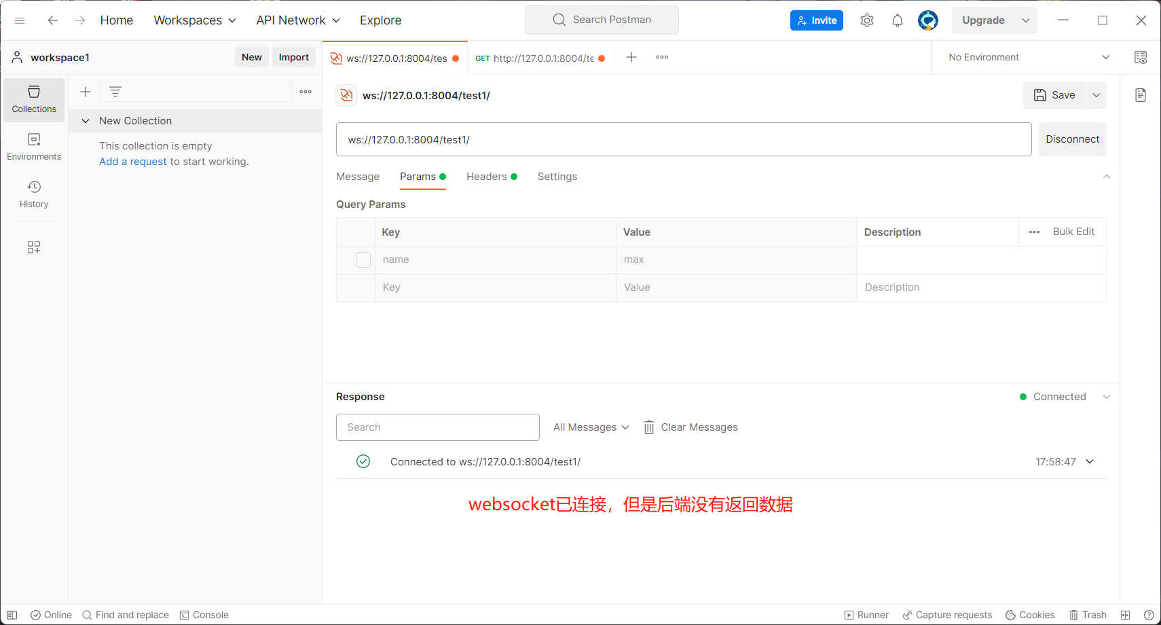Collapse the New Collection tree item
This screenshot has height=625, width=1161.
point(86,121)
